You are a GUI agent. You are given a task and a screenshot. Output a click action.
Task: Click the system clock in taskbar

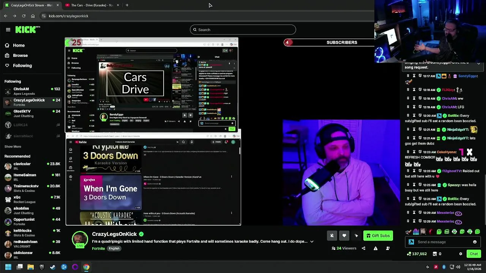coord(472,267)
